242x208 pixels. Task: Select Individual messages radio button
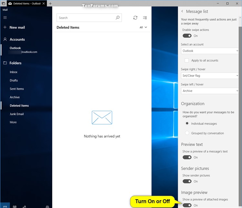point(187,123)
